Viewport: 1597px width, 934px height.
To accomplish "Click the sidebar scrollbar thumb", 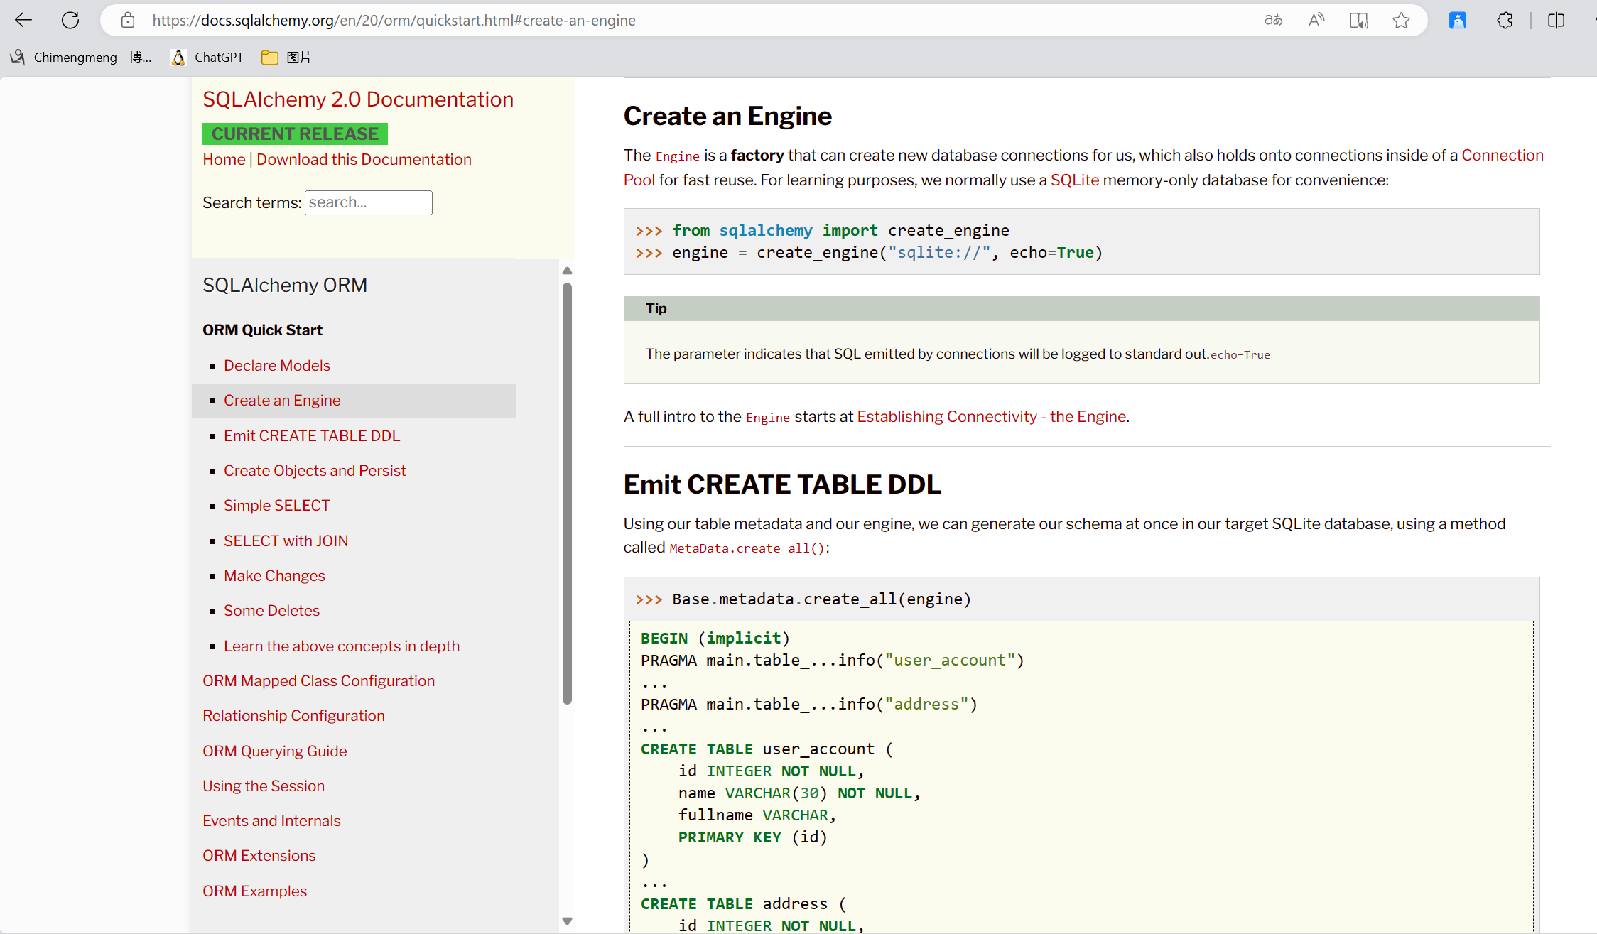I will point(567,494).
